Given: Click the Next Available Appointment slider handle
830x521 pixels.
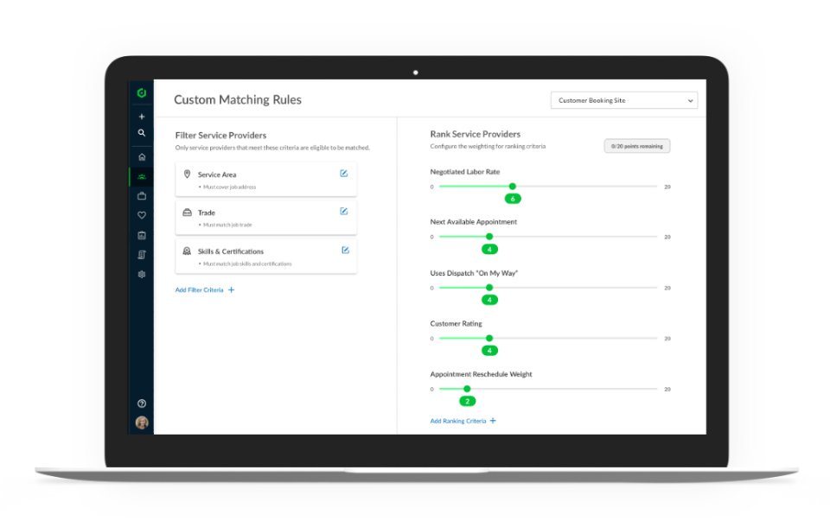Looking at the screenshot, I should coord(489,237).
